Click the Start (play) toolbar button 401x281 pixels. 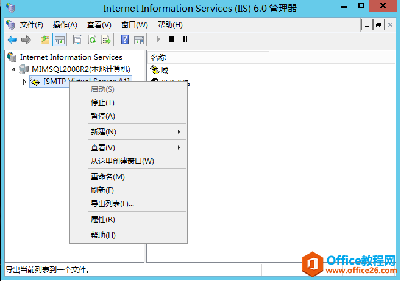158,40
